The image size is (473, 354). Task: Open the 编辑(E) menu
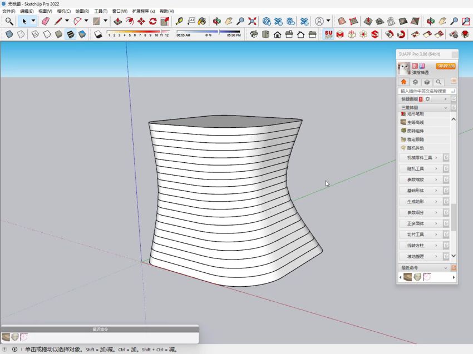point(27,11)
